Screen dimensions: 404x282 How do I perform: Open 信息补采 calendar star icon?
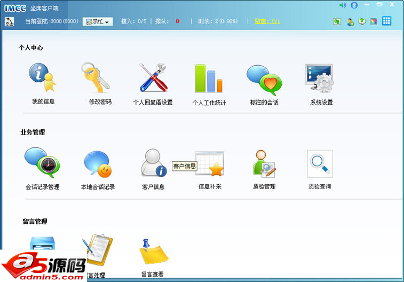pos(210,164)
